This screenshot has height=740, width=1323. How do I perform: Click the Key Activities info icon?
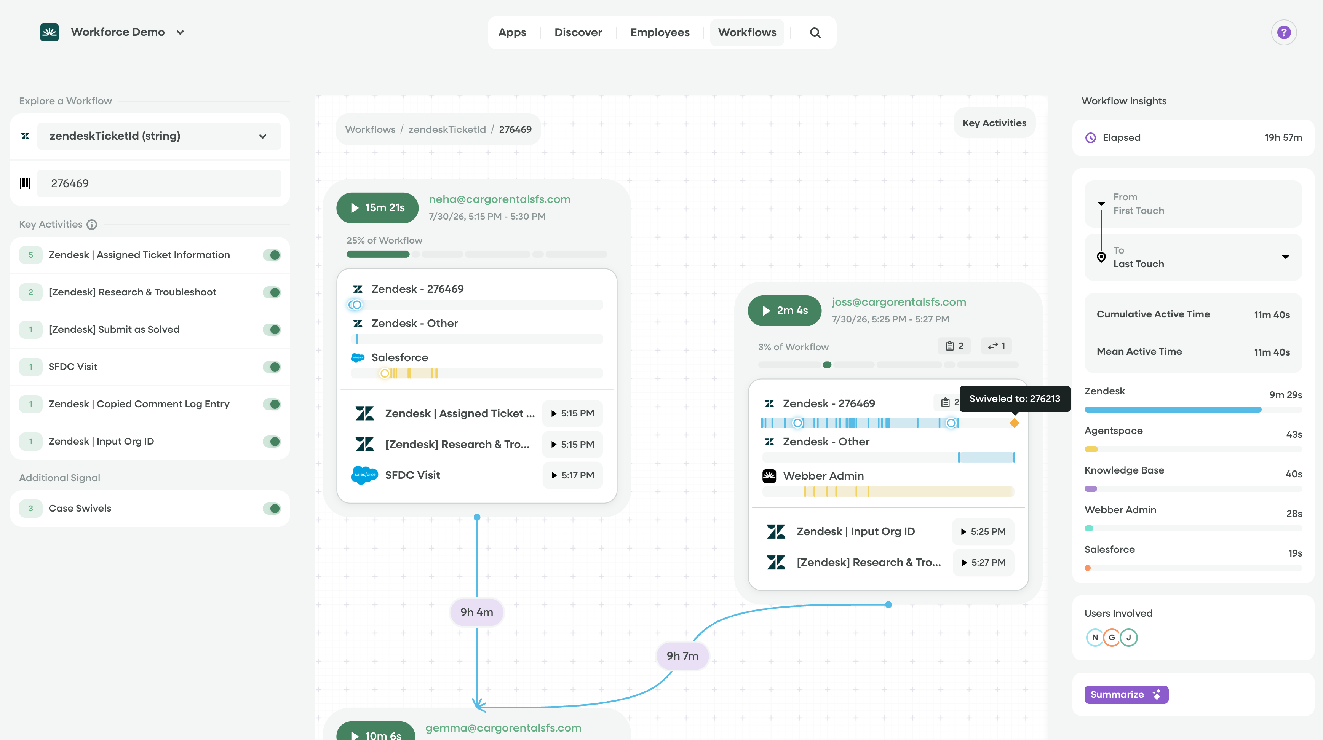coord(91,225)
